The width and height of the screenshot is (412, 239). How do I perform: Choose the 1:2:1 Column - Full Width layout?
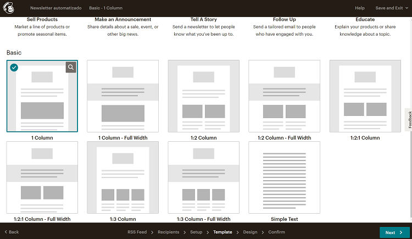click(x=42, y=177)
